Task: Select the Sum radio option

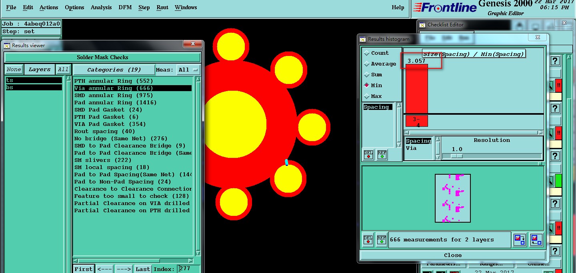Action: [x=373, y=74]
